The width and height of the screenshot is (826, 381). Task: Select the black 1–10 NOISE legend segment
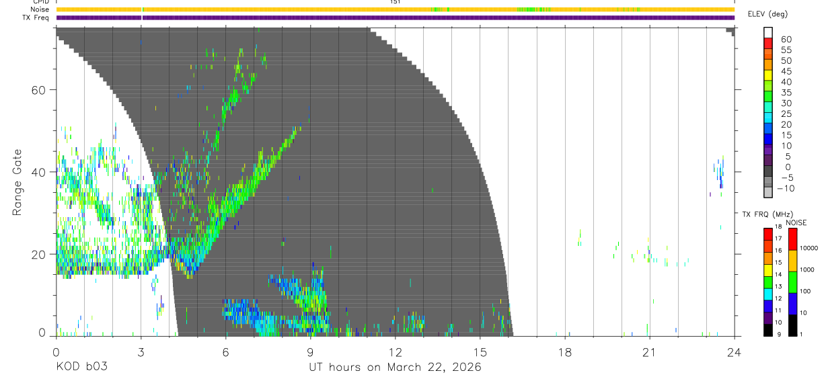(792, 325)
